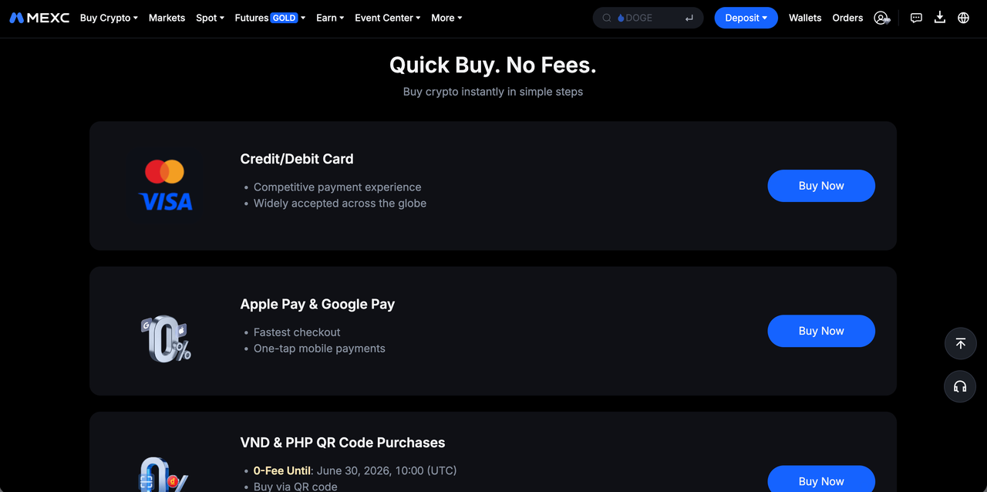The height and width of the screenshot is (492, 987).
Task: Open the messages chat icon in header
Action: (x=916, y=18)
